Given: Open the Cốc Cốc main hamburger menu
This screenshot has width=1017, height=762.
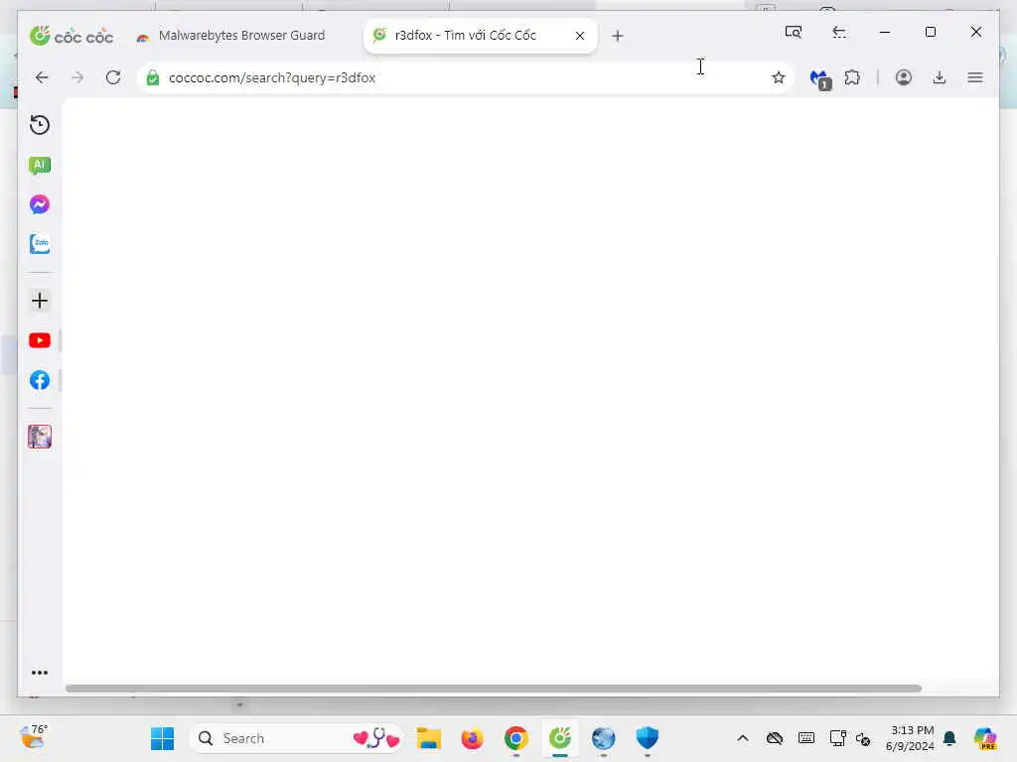Looking at the screenshot, I should 975,77.
